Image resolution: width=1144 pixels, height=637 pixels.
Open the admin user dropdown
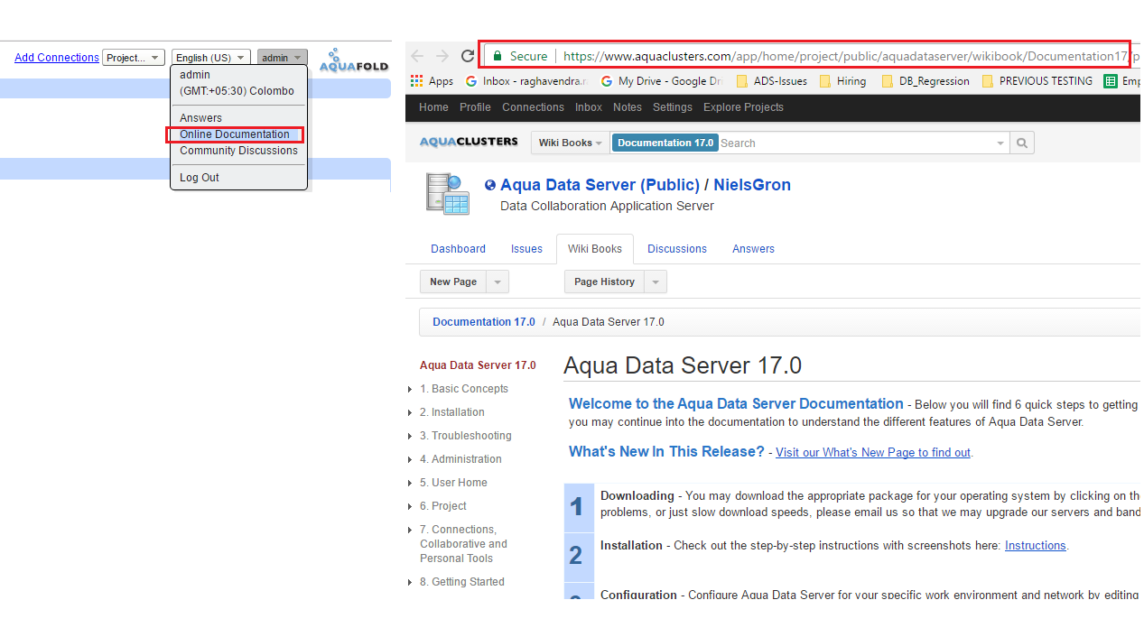coord(282,58)
